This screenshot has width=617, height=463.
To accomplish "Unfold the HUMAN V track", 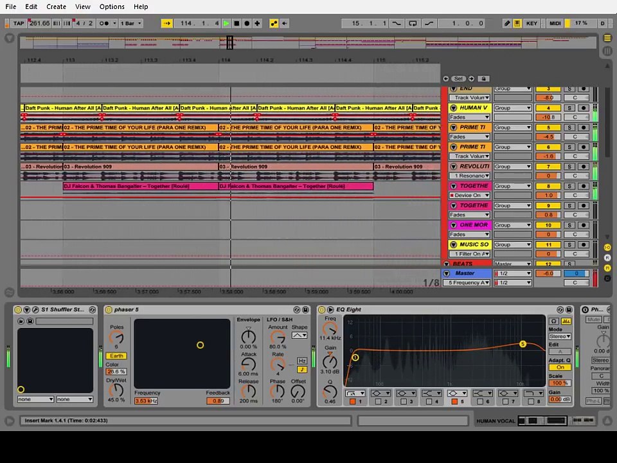I will [x=453, y=108].
